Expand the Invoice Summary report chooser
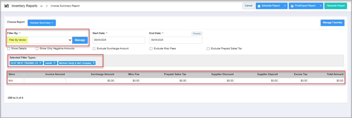This screenshot has width=352, height=118. 42,23
